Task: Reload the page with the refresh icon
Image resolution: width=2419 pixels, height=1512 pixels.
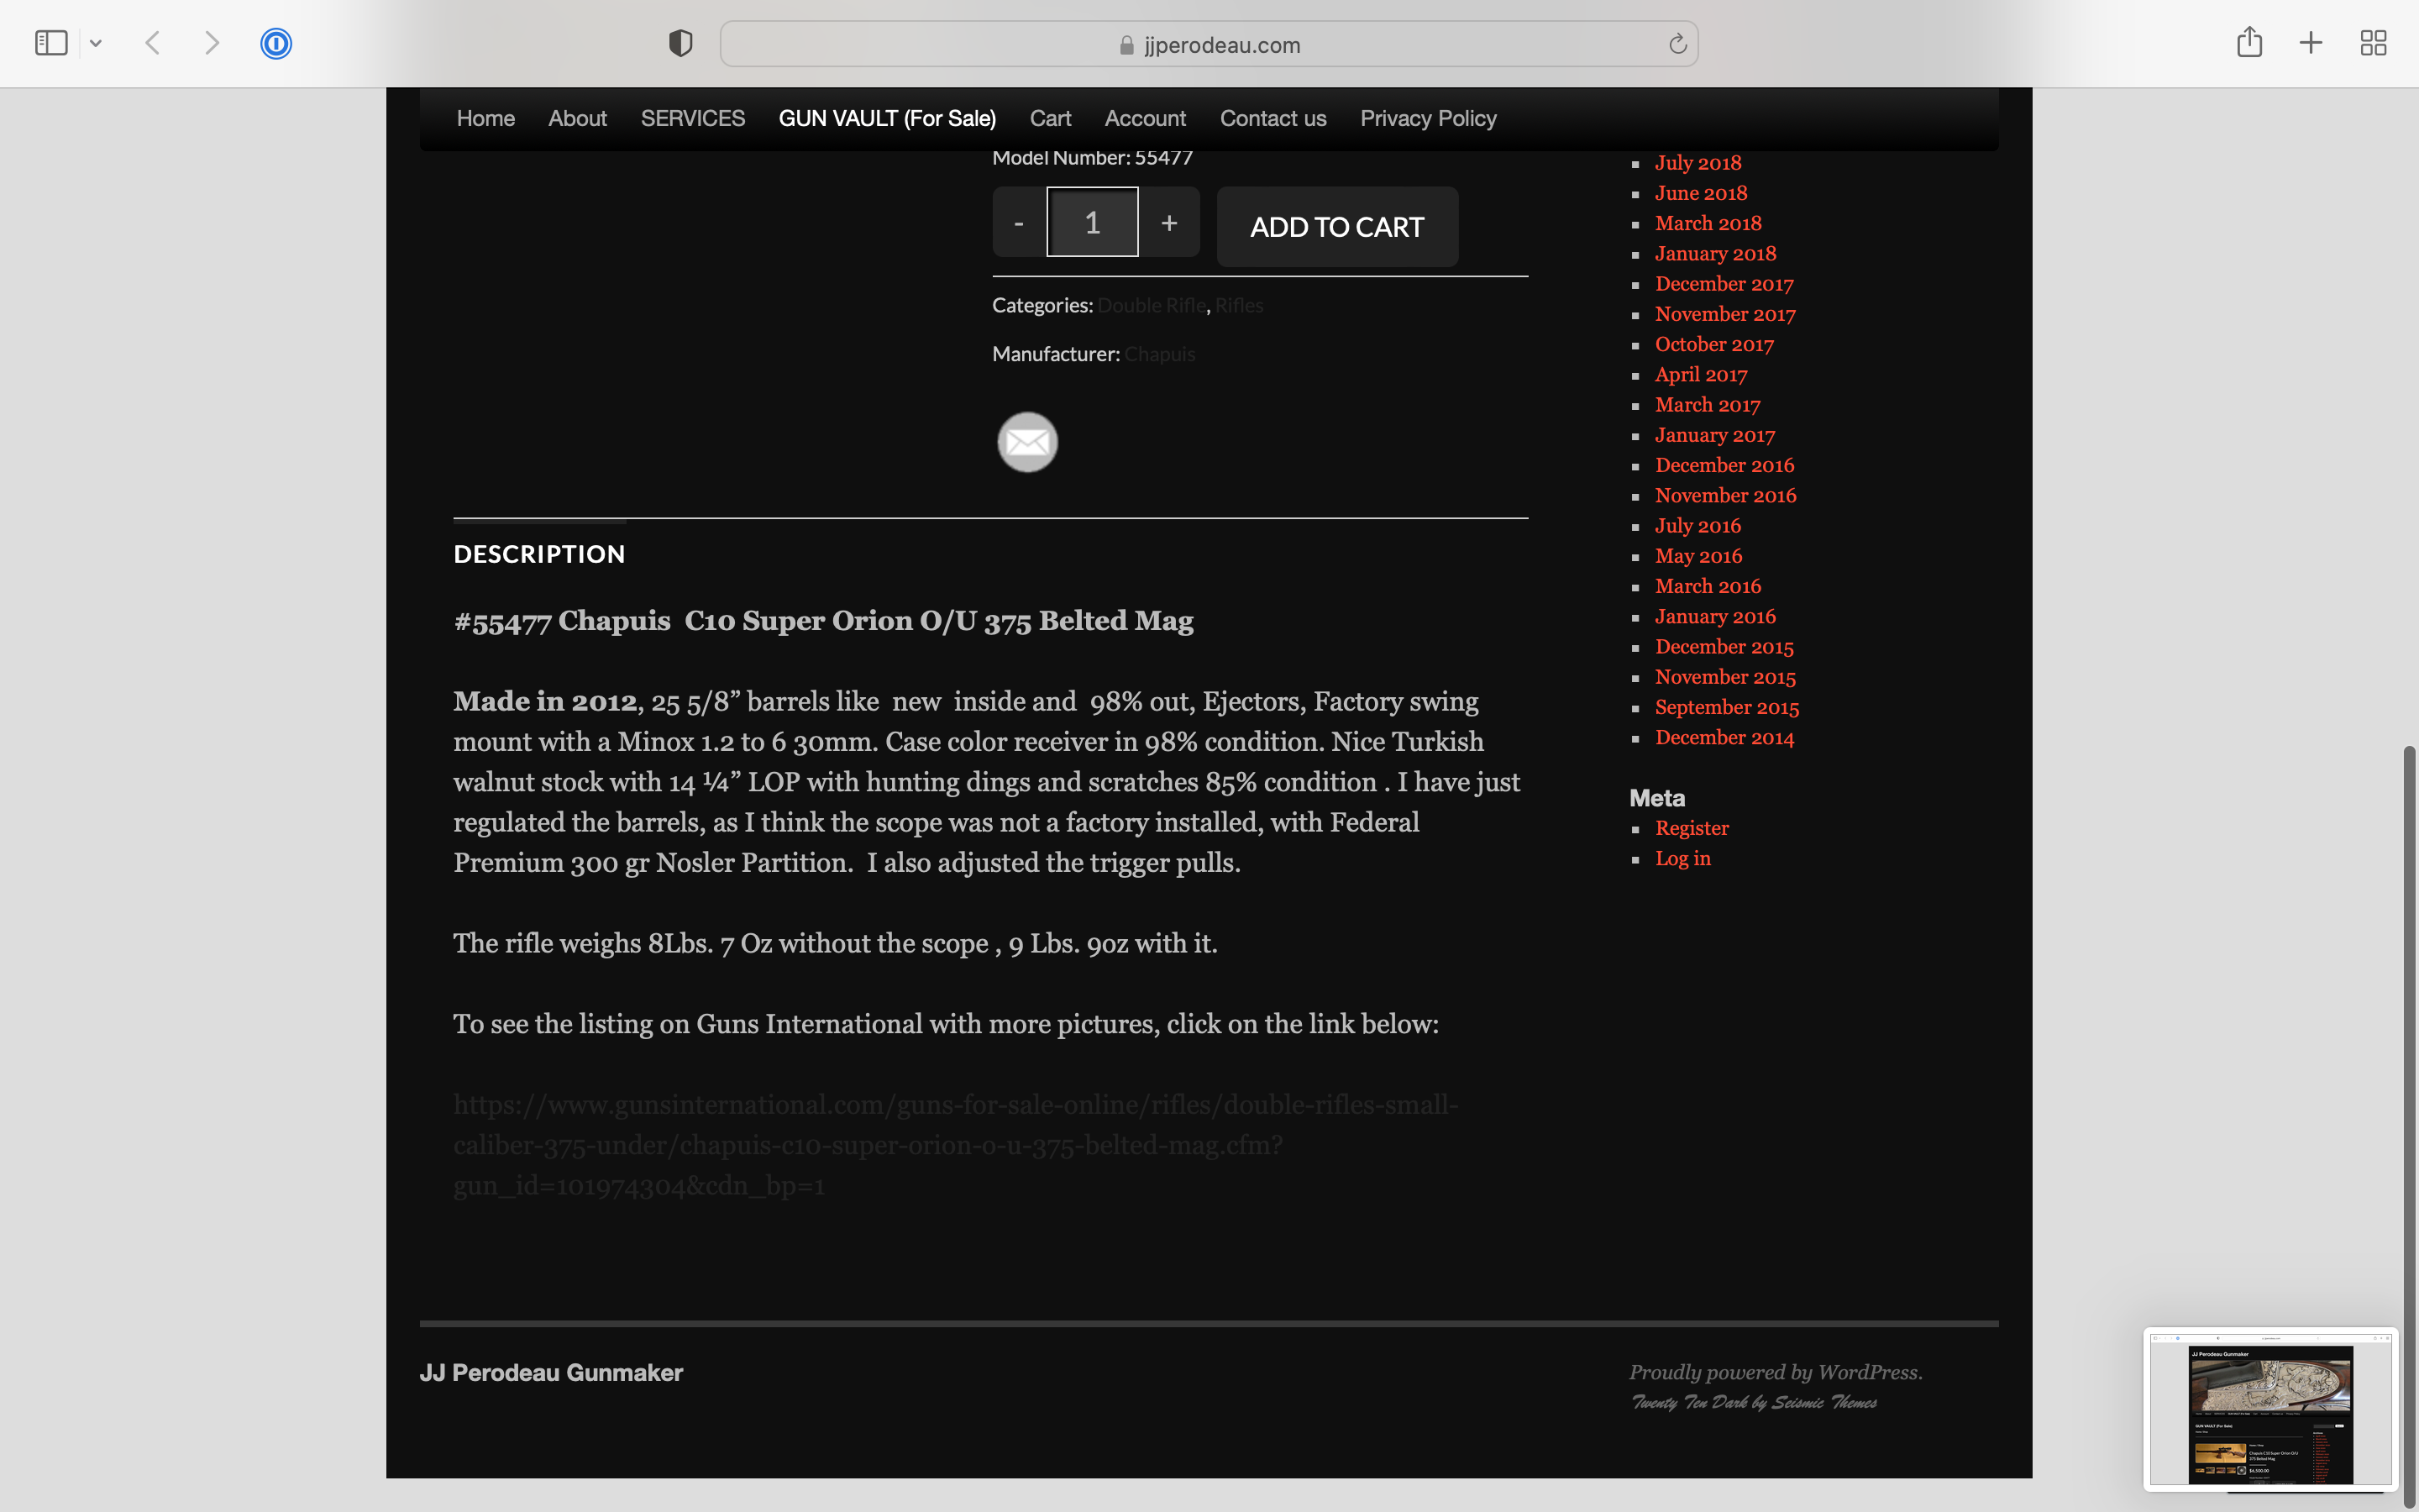Action: coord(1677,44)
